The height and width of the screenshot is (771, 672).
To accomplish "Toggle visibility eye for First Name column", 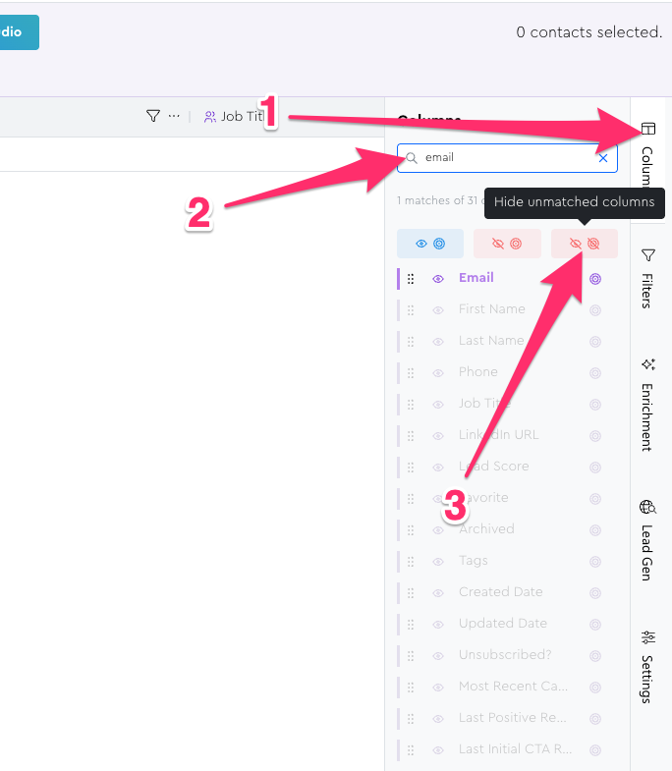I will 438,309.
